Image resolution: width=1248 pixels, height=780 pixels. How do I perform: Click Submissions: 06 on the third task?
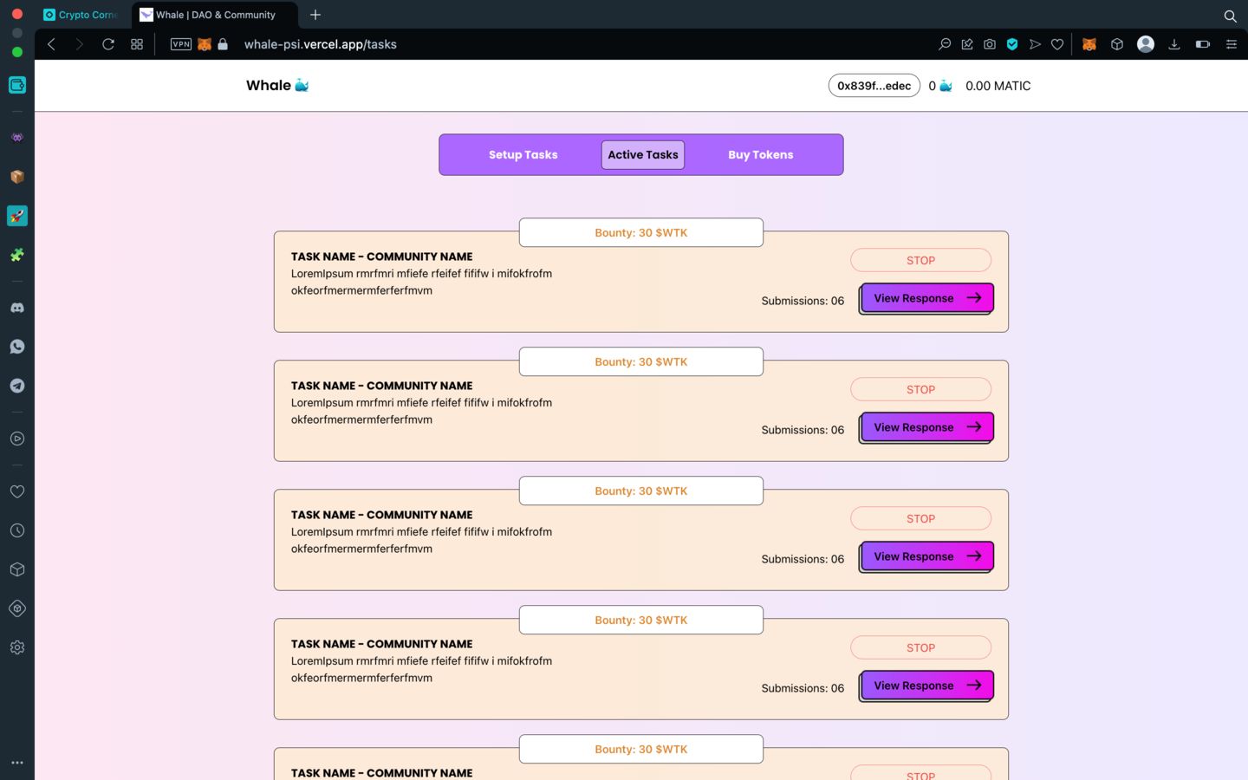(803, 559)
